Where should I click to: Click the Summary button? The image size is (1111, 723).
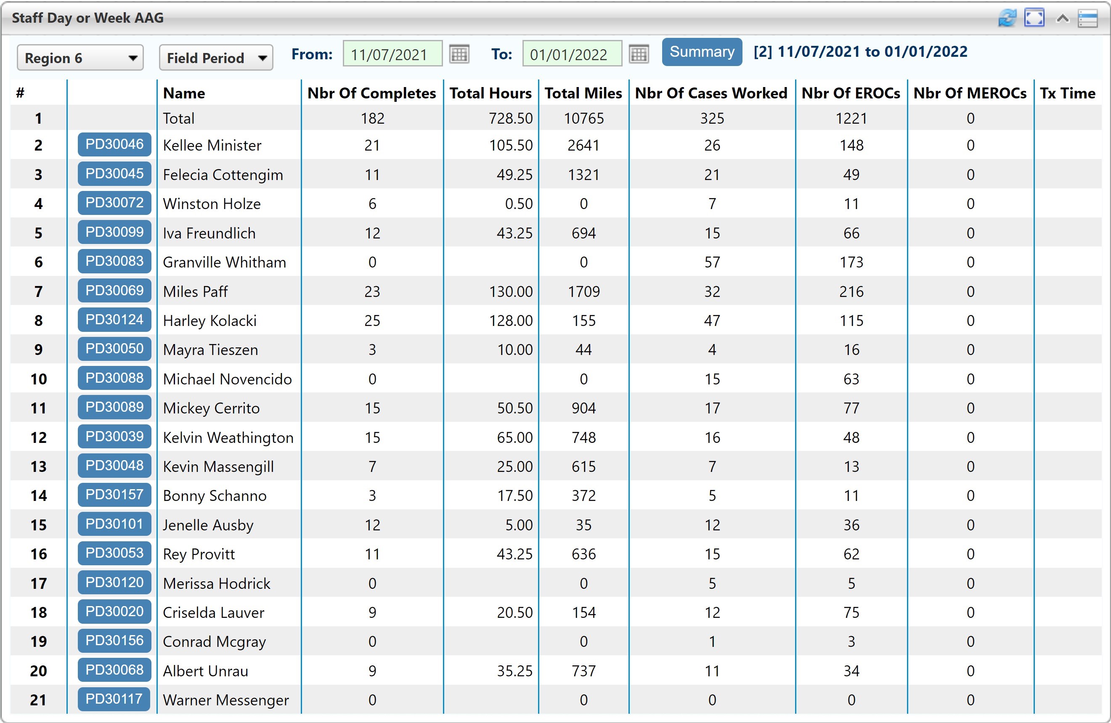coord(702,52)
